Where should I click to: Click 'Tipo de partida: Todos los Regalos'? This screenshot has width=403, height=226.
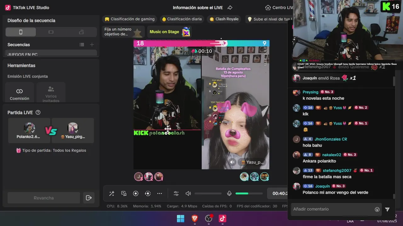(x=51, y=150)
